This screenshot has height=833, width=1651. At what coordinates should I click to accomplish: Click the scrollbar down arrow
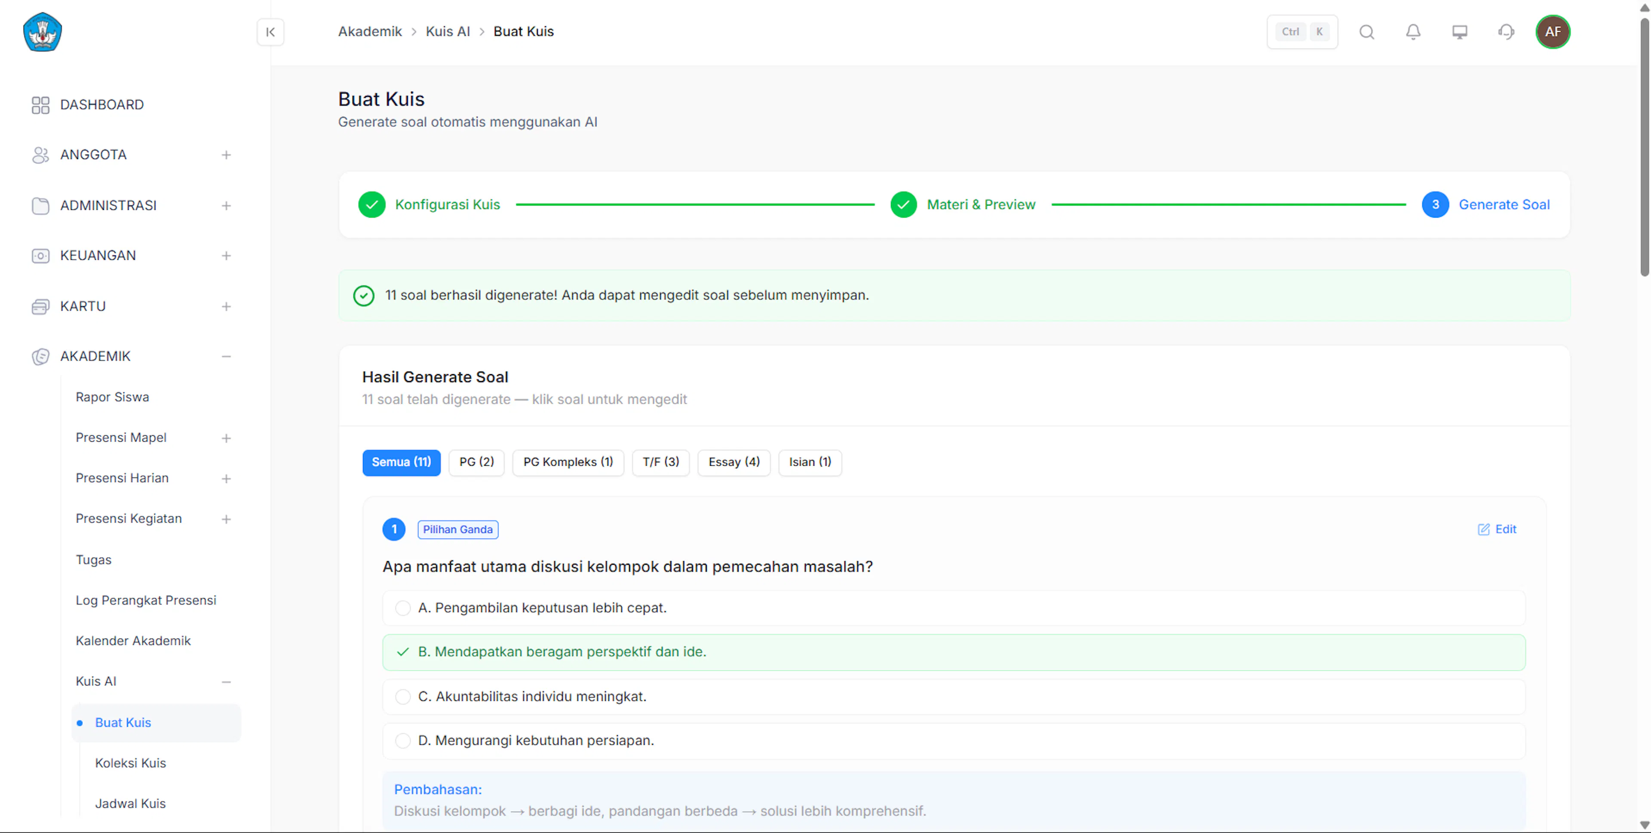(x=1644, y=825)
